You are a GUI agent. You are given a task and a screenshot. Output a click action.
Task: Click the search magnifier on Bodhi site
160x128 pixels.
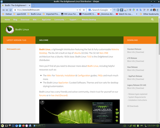152,19
